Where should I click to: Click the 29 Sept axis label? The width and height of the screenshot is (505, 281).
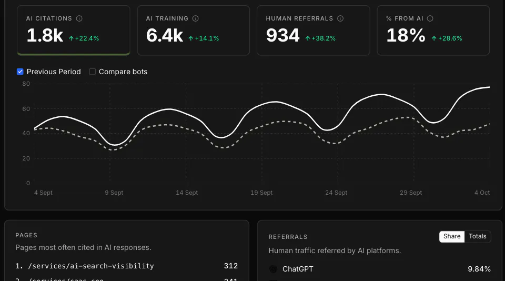tap(411, 193)
